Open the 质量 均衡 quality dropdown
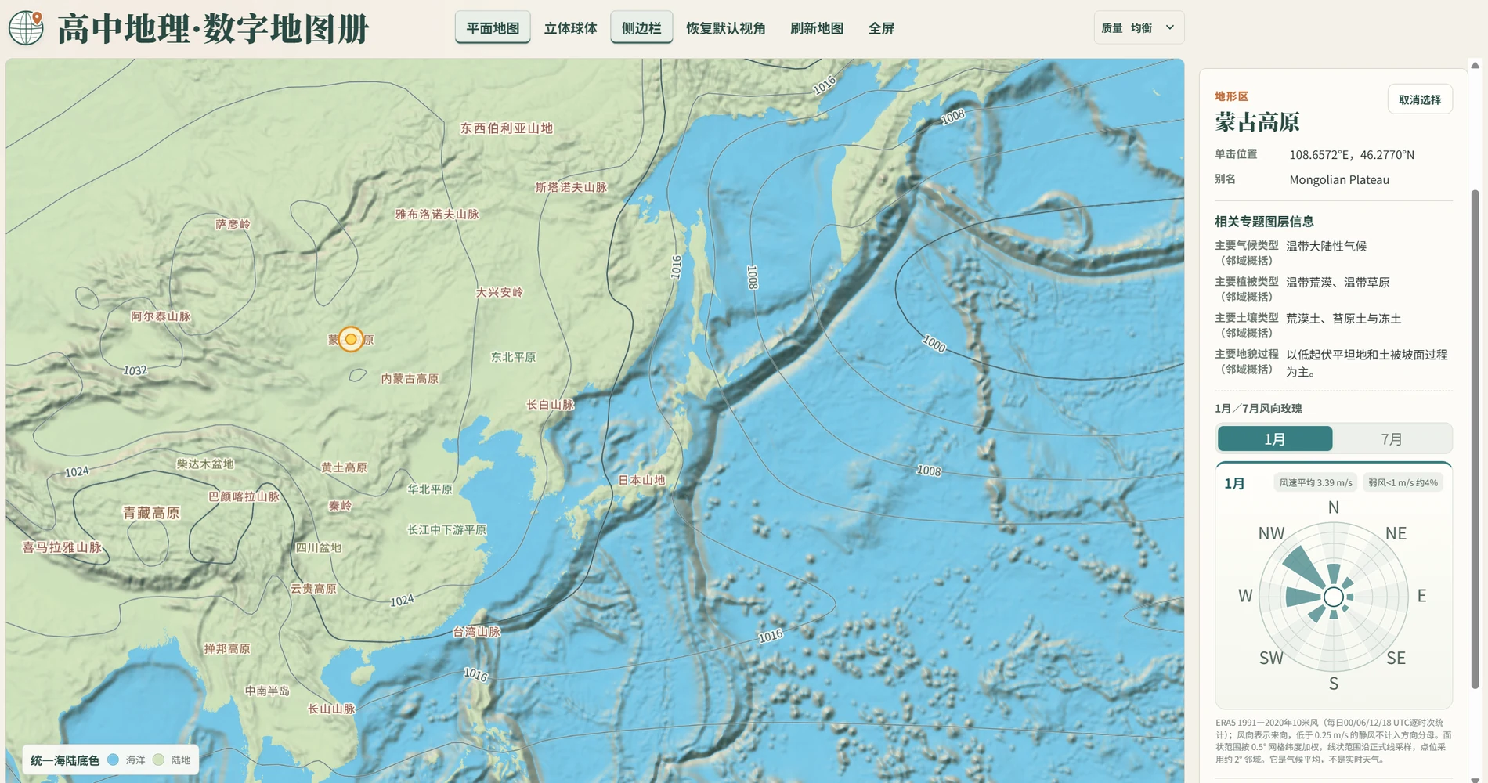Screen dimensions: 1488x783 coord(1139,28)
